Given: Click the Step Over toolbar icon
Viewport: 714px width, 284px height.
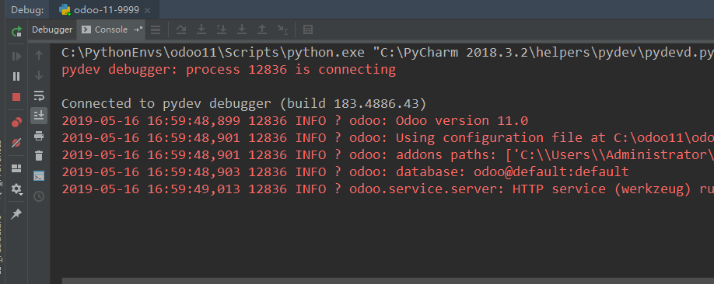Looking at the screenshot, I should [x=181, y=29].
